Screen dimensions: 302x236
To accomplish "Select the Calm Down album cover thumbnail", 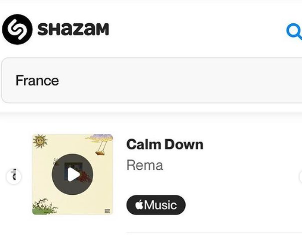I will tap(72, 174).
